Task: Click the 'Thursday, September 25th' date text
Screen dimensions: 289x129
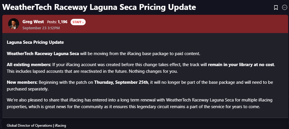Action: coord(121,82)
